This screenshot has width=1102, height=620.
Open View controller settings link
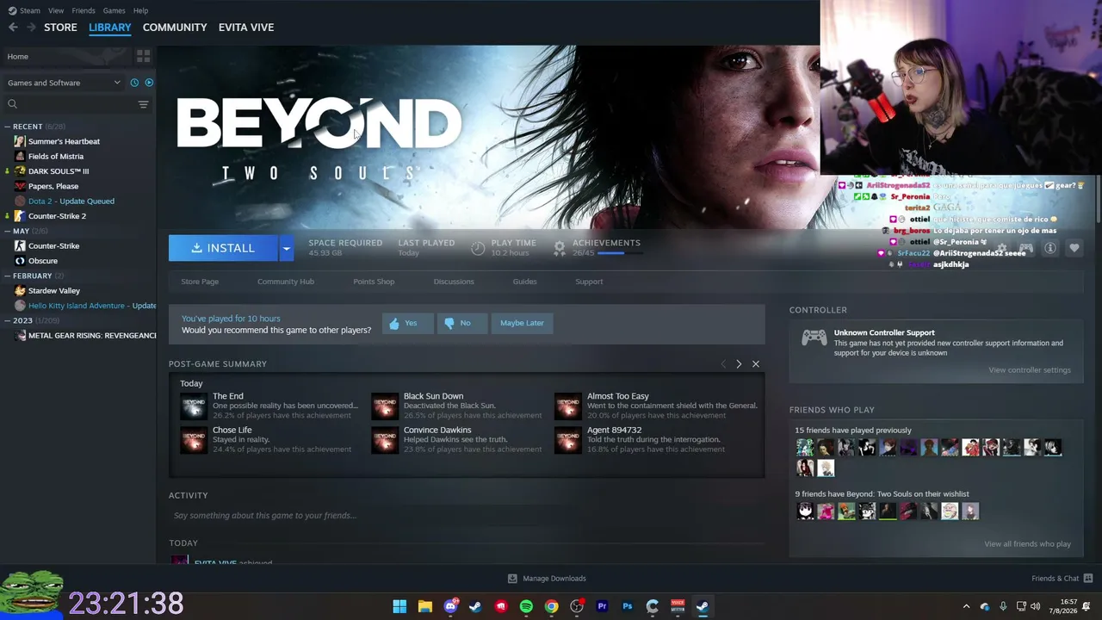1030,370
